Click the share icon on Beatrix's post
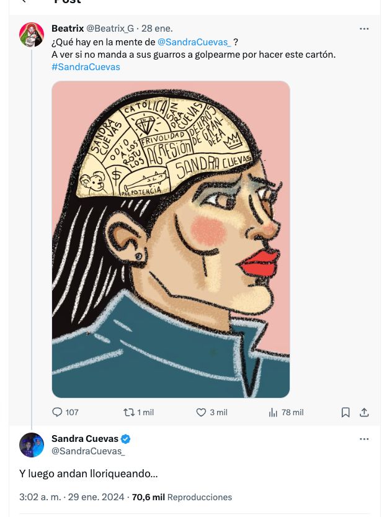The width and height of the screenshot is (387, 517). point(365,412)
